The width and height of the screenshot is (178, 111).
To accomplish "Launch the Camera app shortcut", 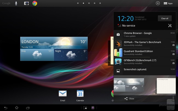I will point(26,3).
